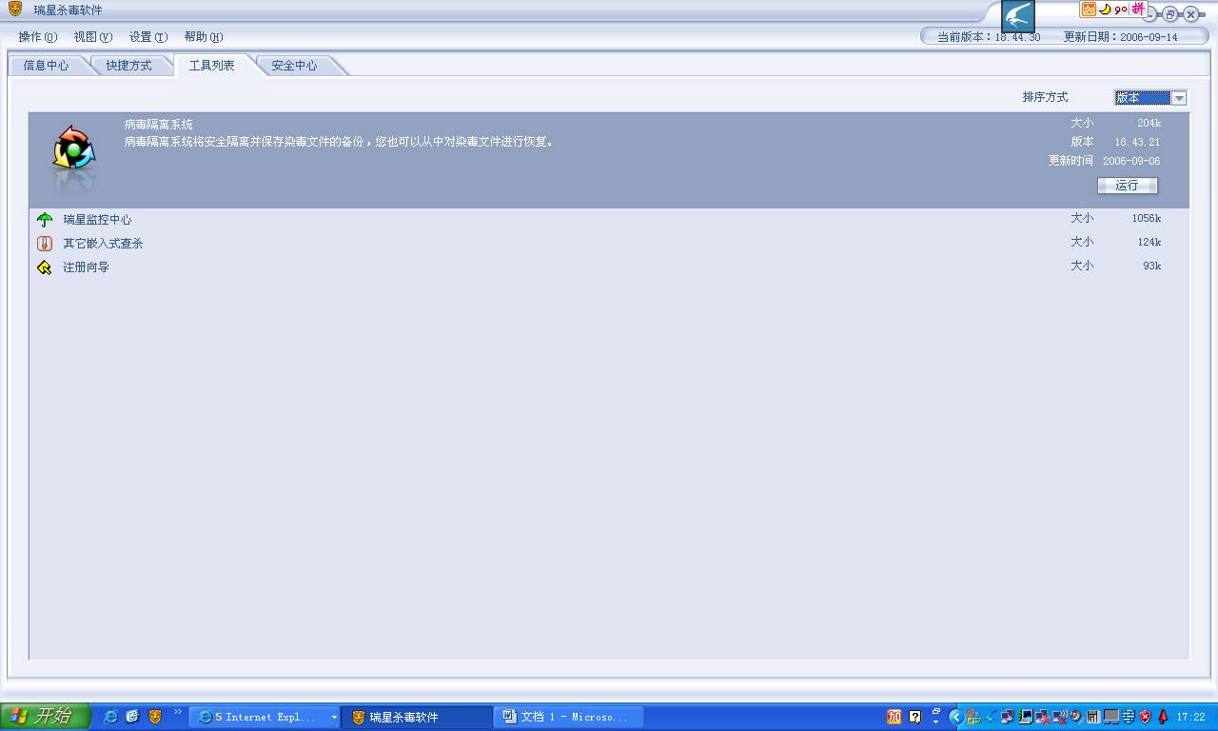Click the blue bird floating icon
This screenshot has height=731, width=1218.
click(x=1017, y=16)
